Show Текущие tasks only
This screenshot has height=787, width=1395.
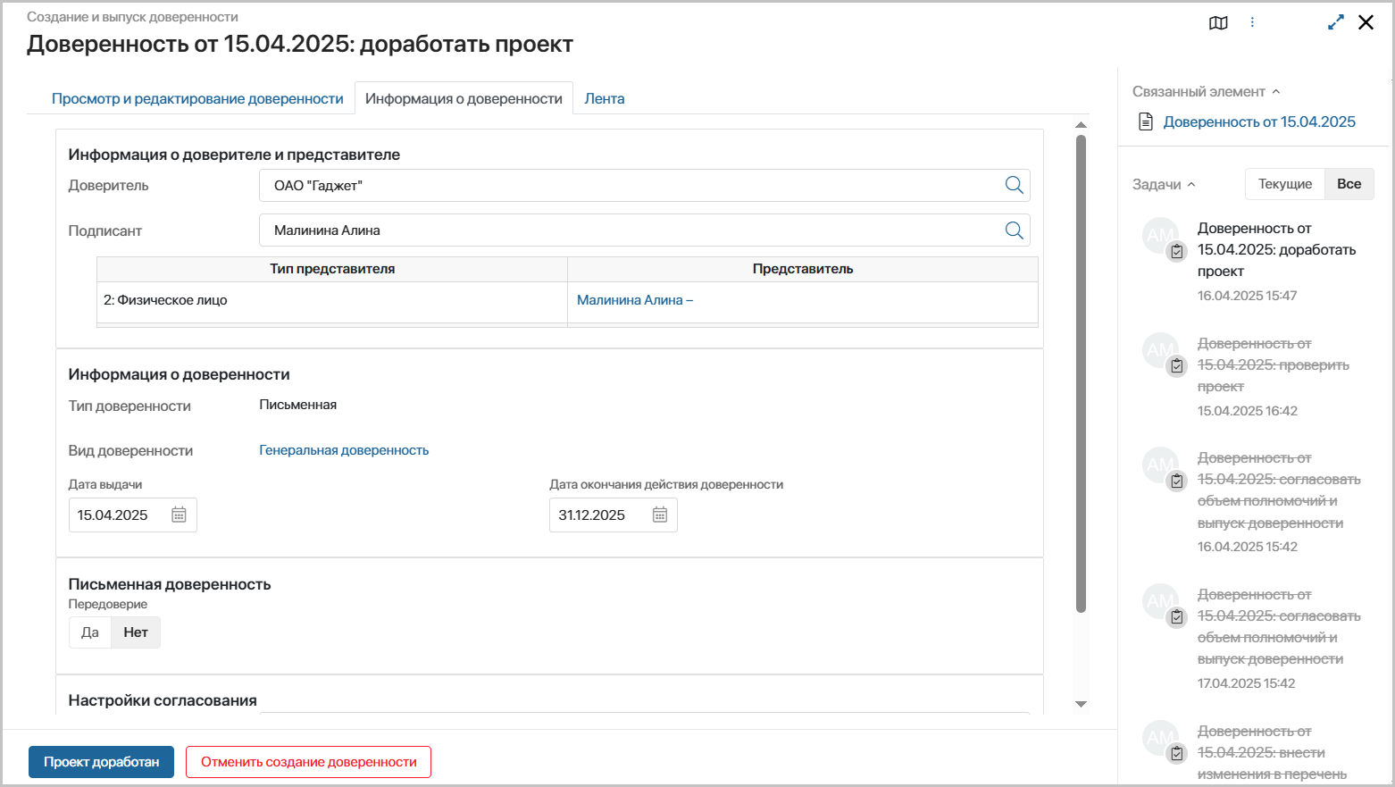1284,184
